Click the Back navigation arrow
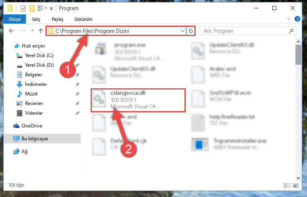The width and height of the screenshot is (307, 197). pyautogui.click(x=11, y=31)
